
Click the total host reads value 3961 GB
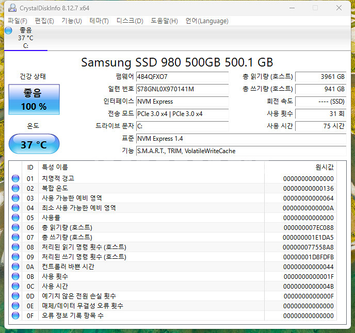[x=321, y=77]
